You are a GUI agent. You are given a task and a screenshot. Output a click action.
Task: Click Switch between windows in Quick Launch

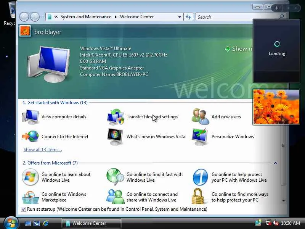(x=37, y=223)
